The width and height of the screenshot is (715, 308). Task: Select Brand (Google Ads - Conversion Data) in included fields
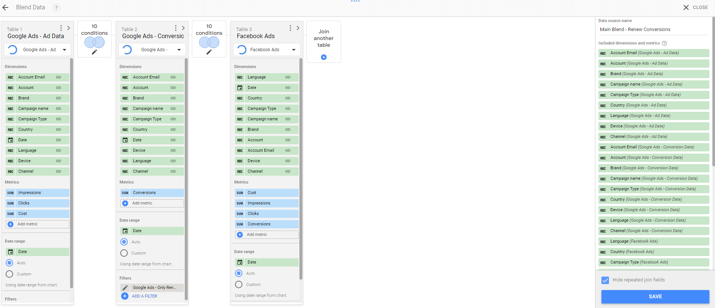654,168
